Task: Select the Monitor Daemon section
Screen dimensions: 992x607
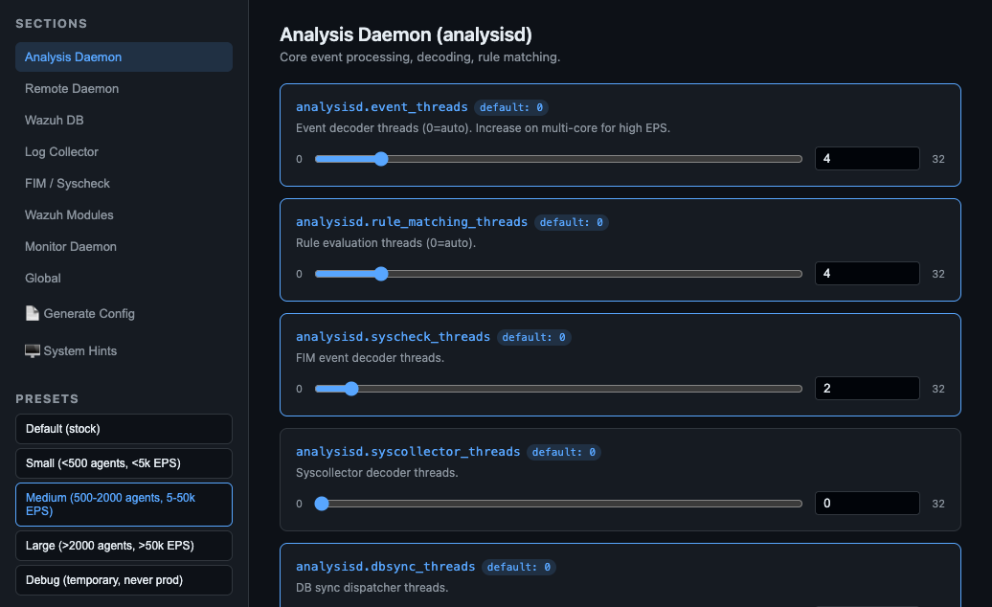Action: click(x=124, y=247)
